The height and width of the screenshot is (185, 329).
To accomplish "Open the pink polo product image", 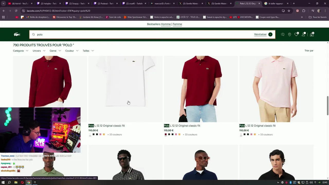I will coord(276,89).
